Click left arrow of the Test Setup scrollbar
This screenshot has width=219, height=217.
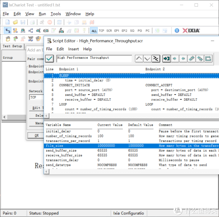point(4,117)
